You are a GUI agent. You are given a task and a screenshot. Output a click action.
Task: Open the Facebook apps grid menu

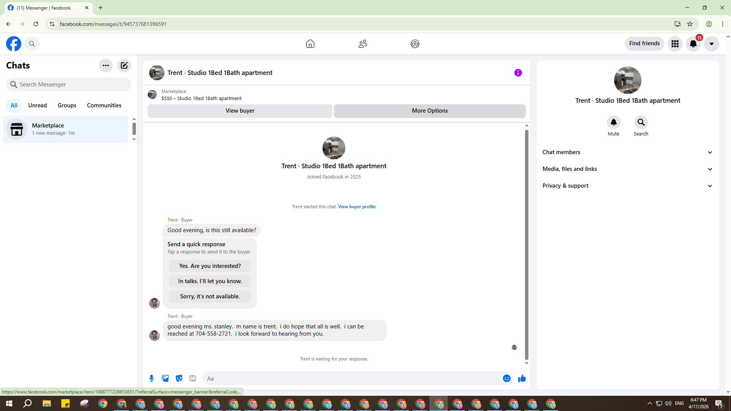(675, 44)
